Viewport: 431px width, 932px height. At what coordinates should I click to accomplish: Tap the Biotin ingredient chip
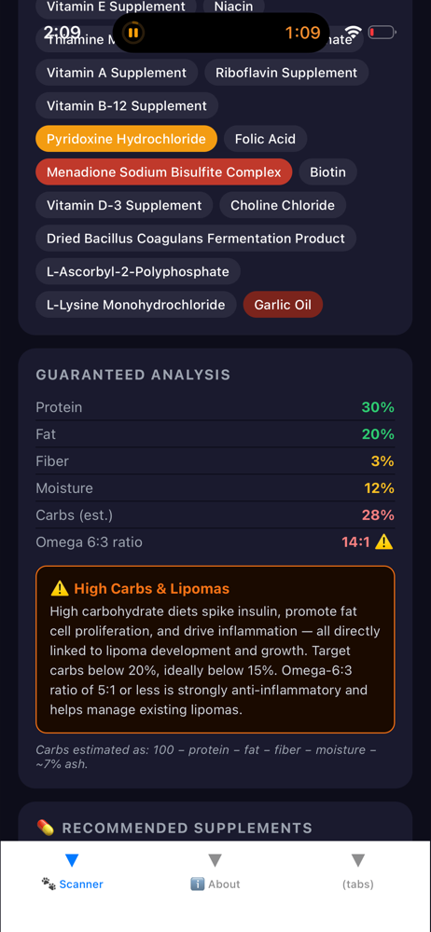[x=328, y=172]
